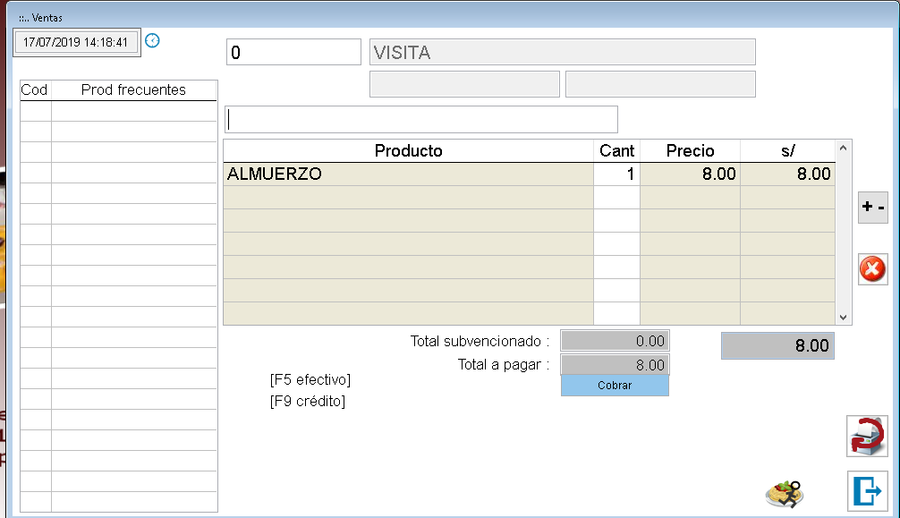Click the Prod frecuentes column header
Screen dimensions: 900x518
pos(133,89)
